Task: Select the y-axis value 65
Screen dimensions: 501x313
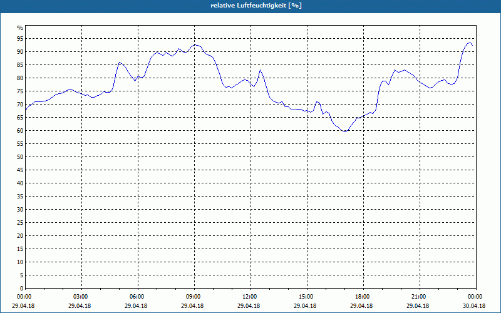Action: pyautogui.click(x=20, y=117)
